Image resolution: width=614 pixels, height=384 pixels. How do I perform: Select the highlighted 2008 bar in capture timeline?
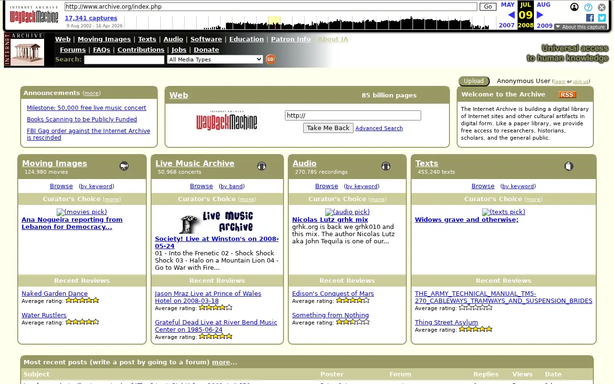(274, 23)
